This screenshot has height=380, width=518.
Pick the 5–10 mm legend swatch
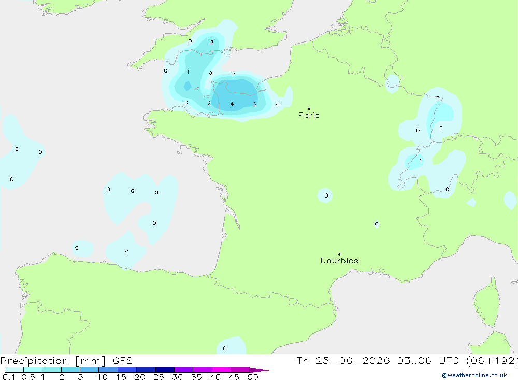point(90,370)
